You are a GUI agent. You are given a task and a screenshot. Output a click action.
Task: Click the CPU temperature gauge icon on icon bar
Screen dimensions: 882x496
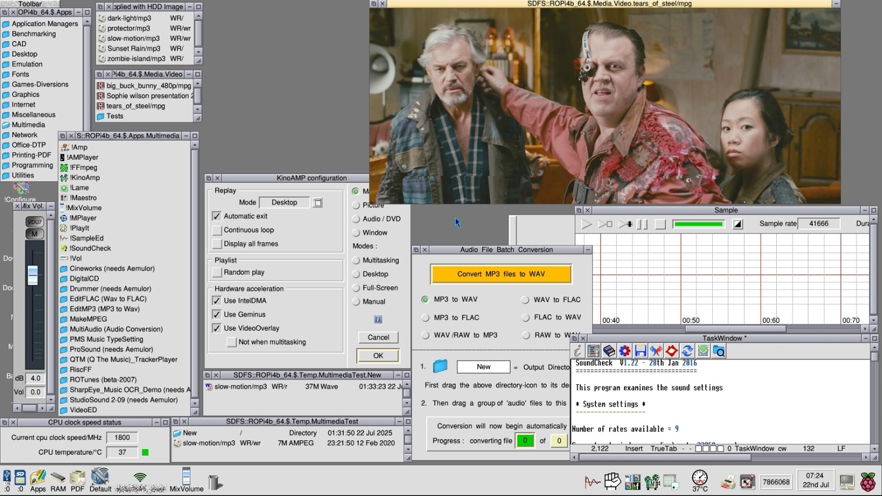pyautogui.click(x=700, y=481)
